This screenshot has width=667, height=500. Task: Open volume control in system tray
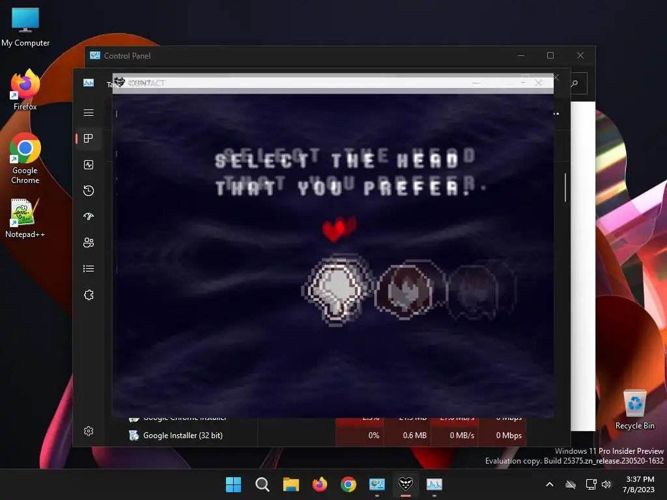606,484
